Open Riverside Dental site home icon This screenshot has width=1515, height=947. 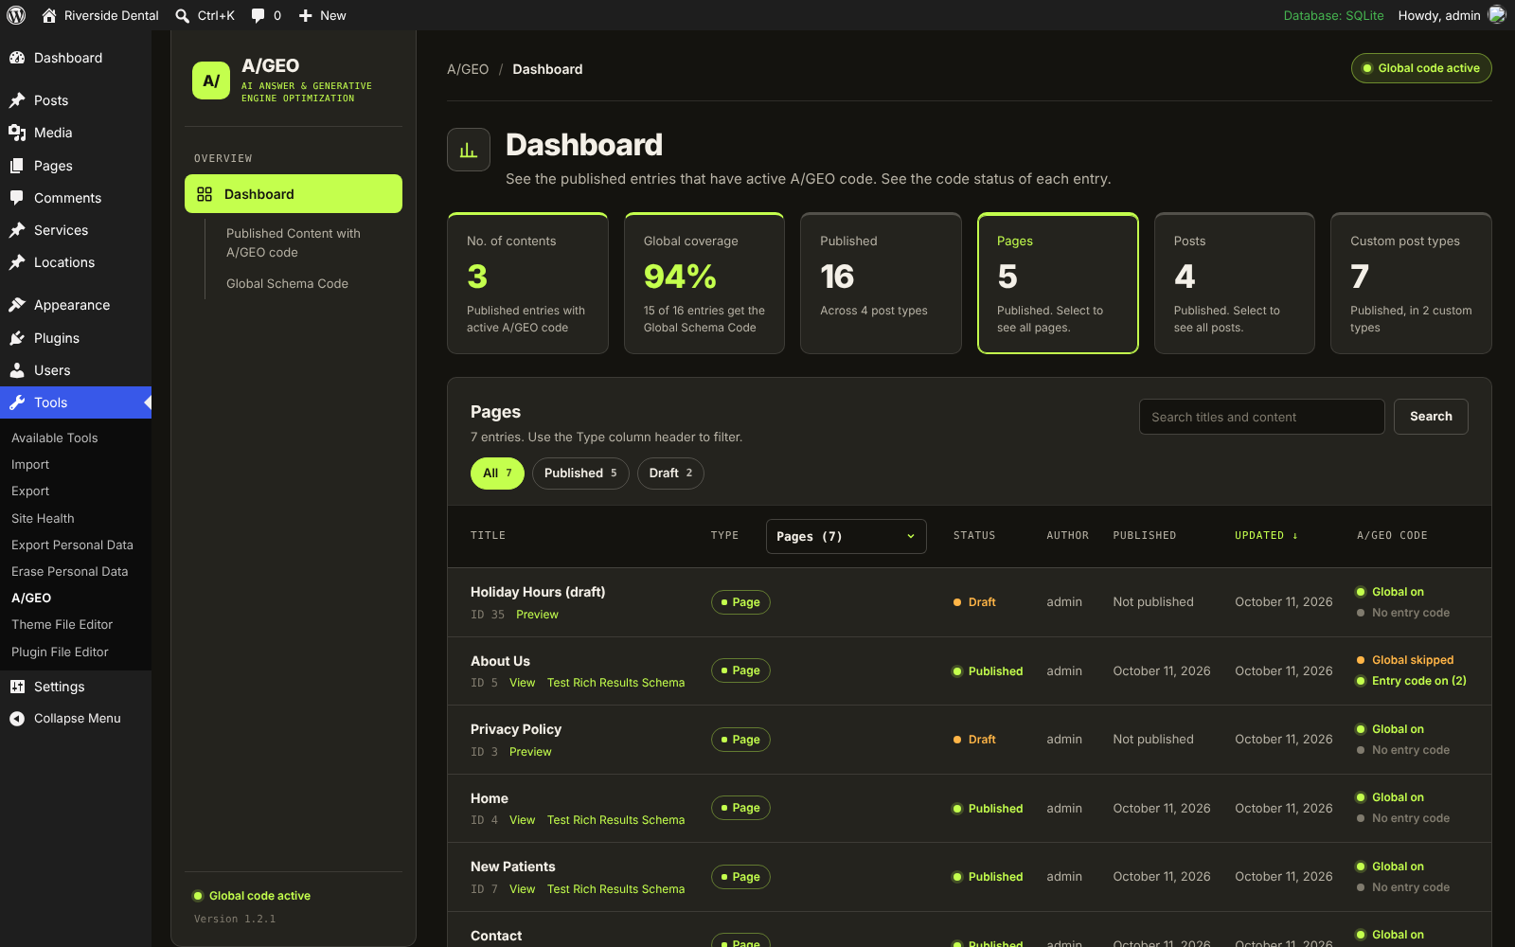[x=49, y=15]
